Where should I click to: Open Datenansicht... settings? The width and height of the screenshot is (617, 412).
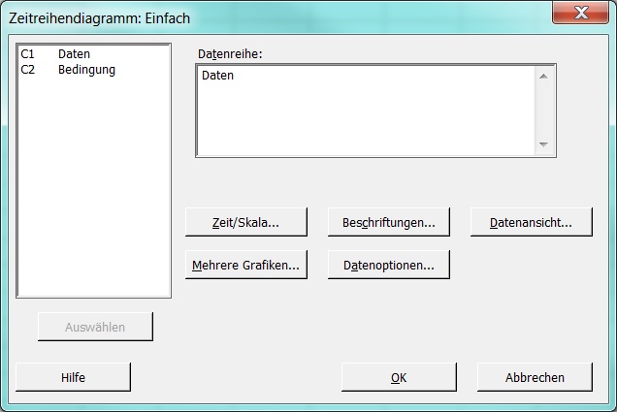coord(531,223)
